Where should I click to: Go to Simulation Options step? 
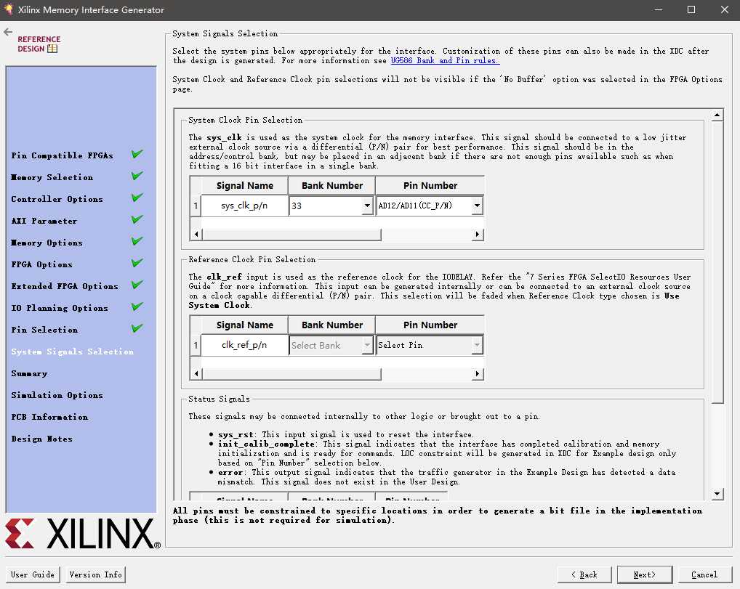tap(57, 394)
